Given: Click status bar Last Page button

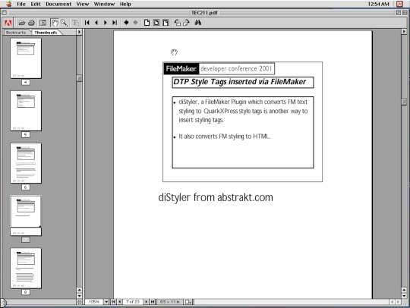Looking at the screenshot, I should tap(153, 302).
